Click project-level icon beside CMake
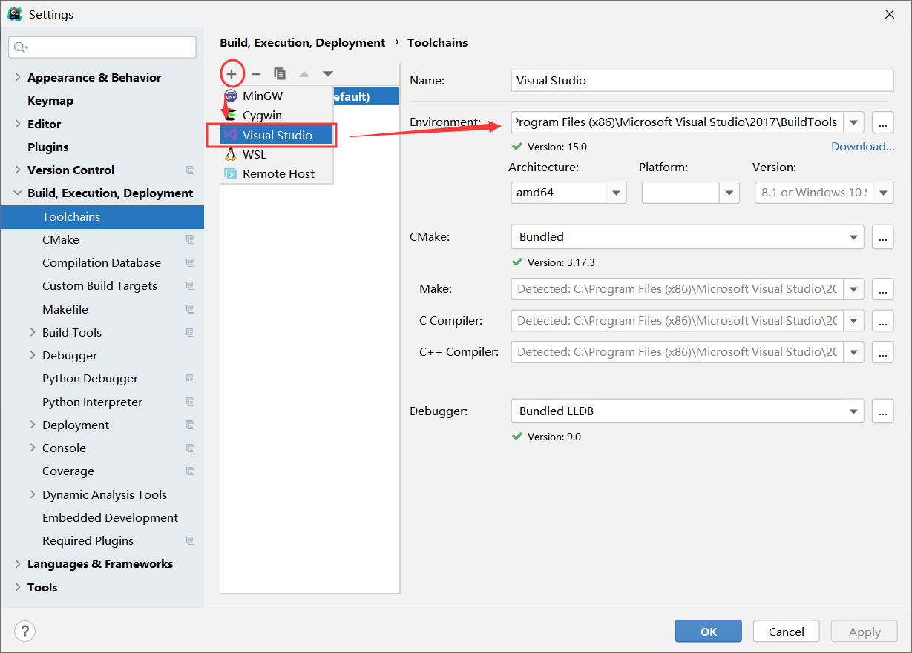 pos(191,239)
